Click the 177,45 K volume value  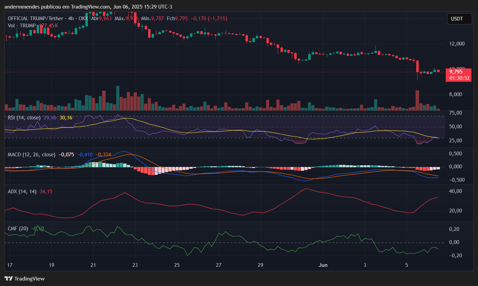tap(48, 26)
